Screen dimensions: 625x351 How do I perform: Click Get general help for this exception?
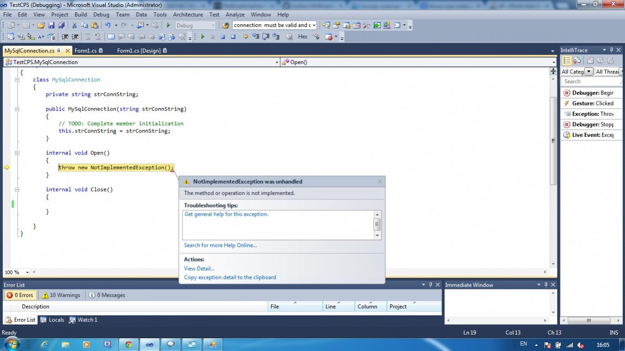(x=226, y=214)
